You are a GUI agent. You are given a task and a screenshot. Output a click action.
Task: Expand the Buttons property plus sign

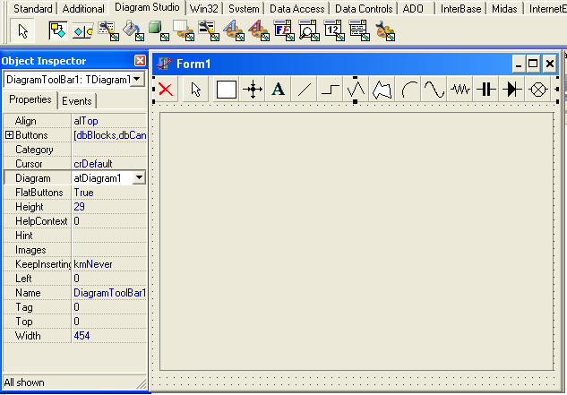[9, 135]
